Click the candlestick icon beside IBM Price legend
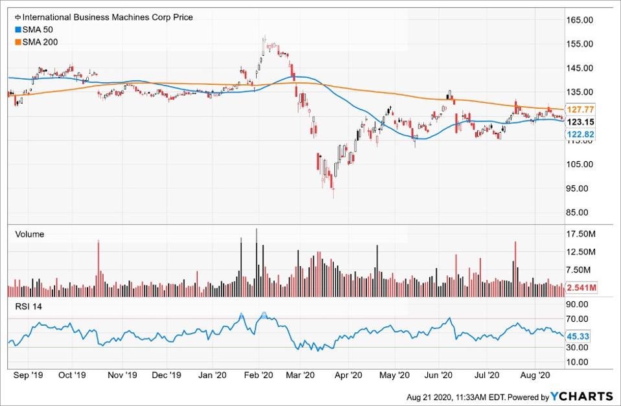 coord(18,17)
